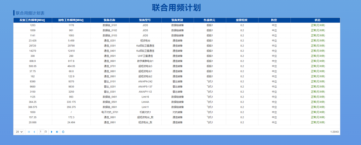Click the 作战单元 column header
361x145 pixels.
[210, 20]
